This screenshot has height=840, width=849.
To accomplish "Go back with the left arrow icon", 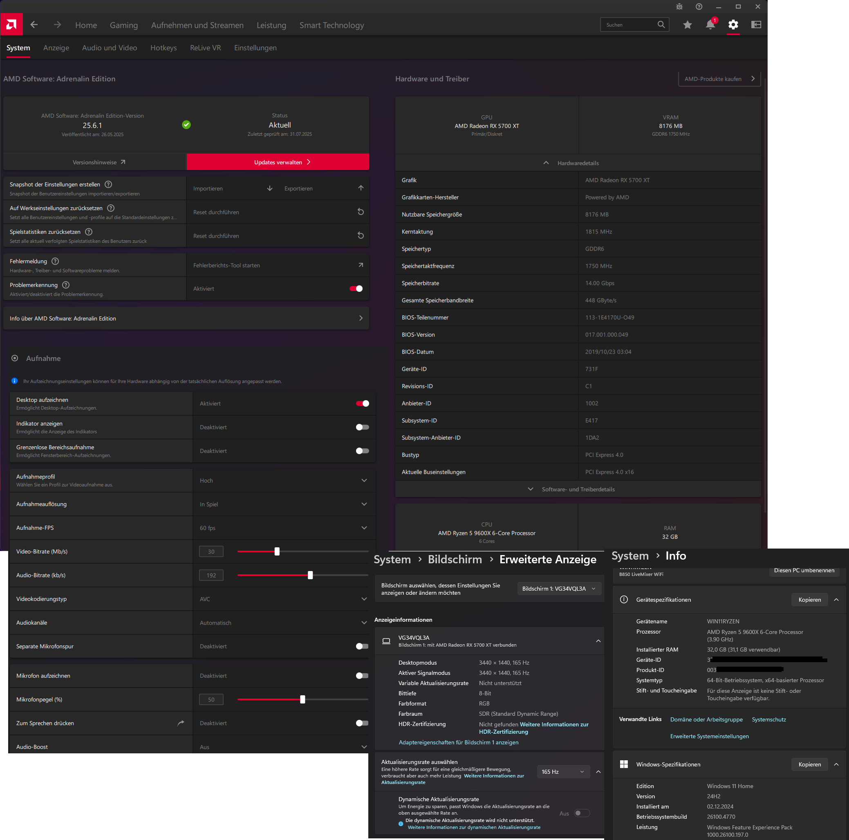I will point(34,25).
